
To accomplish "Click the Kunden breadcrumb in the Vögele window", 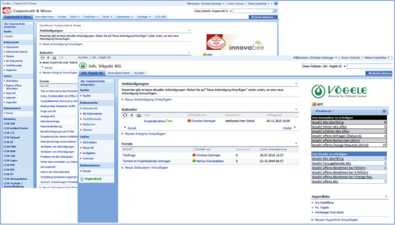I will (x=83, y=57).
